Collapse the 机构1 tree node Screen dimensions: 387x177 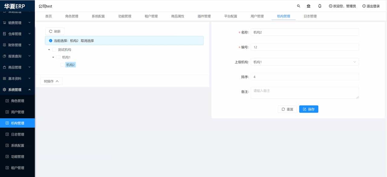[x=53, y=57]
